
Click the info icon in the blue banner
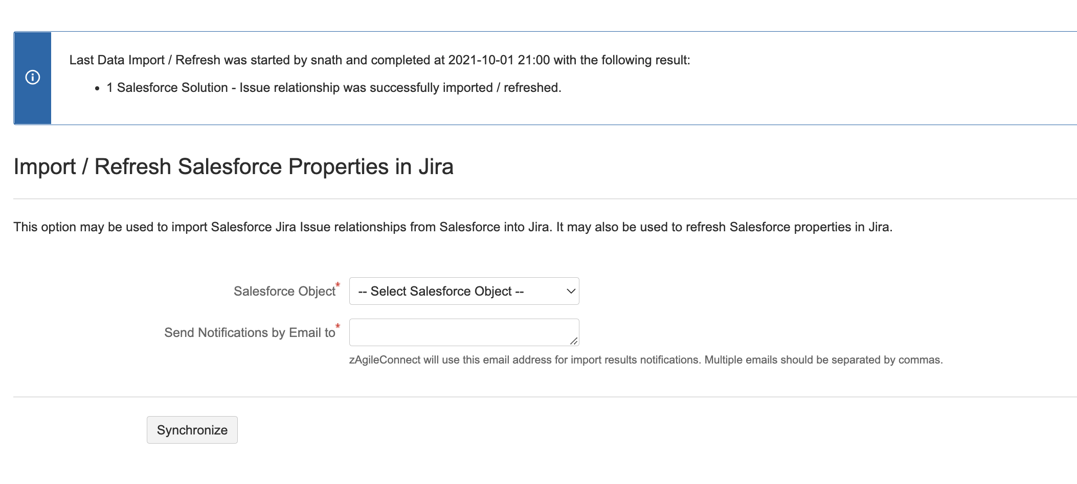(x=33, y=78)
